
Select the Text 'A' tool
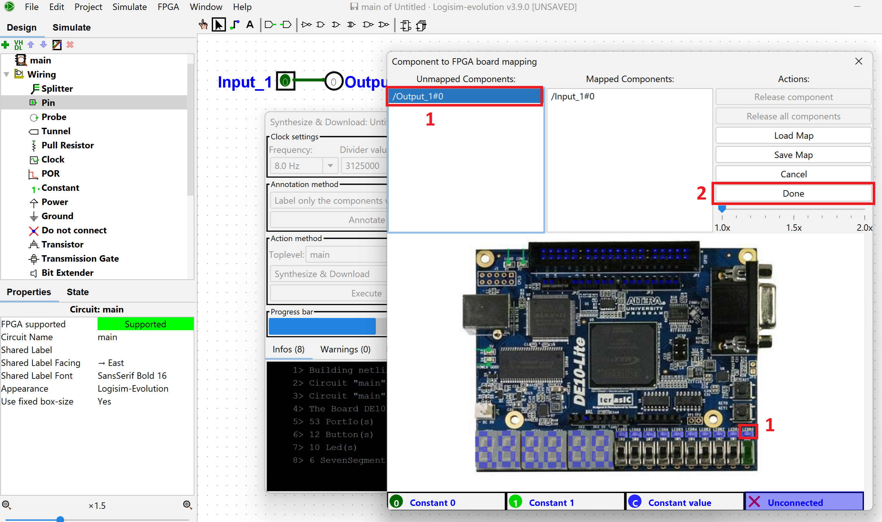click(x=250, y=25)
